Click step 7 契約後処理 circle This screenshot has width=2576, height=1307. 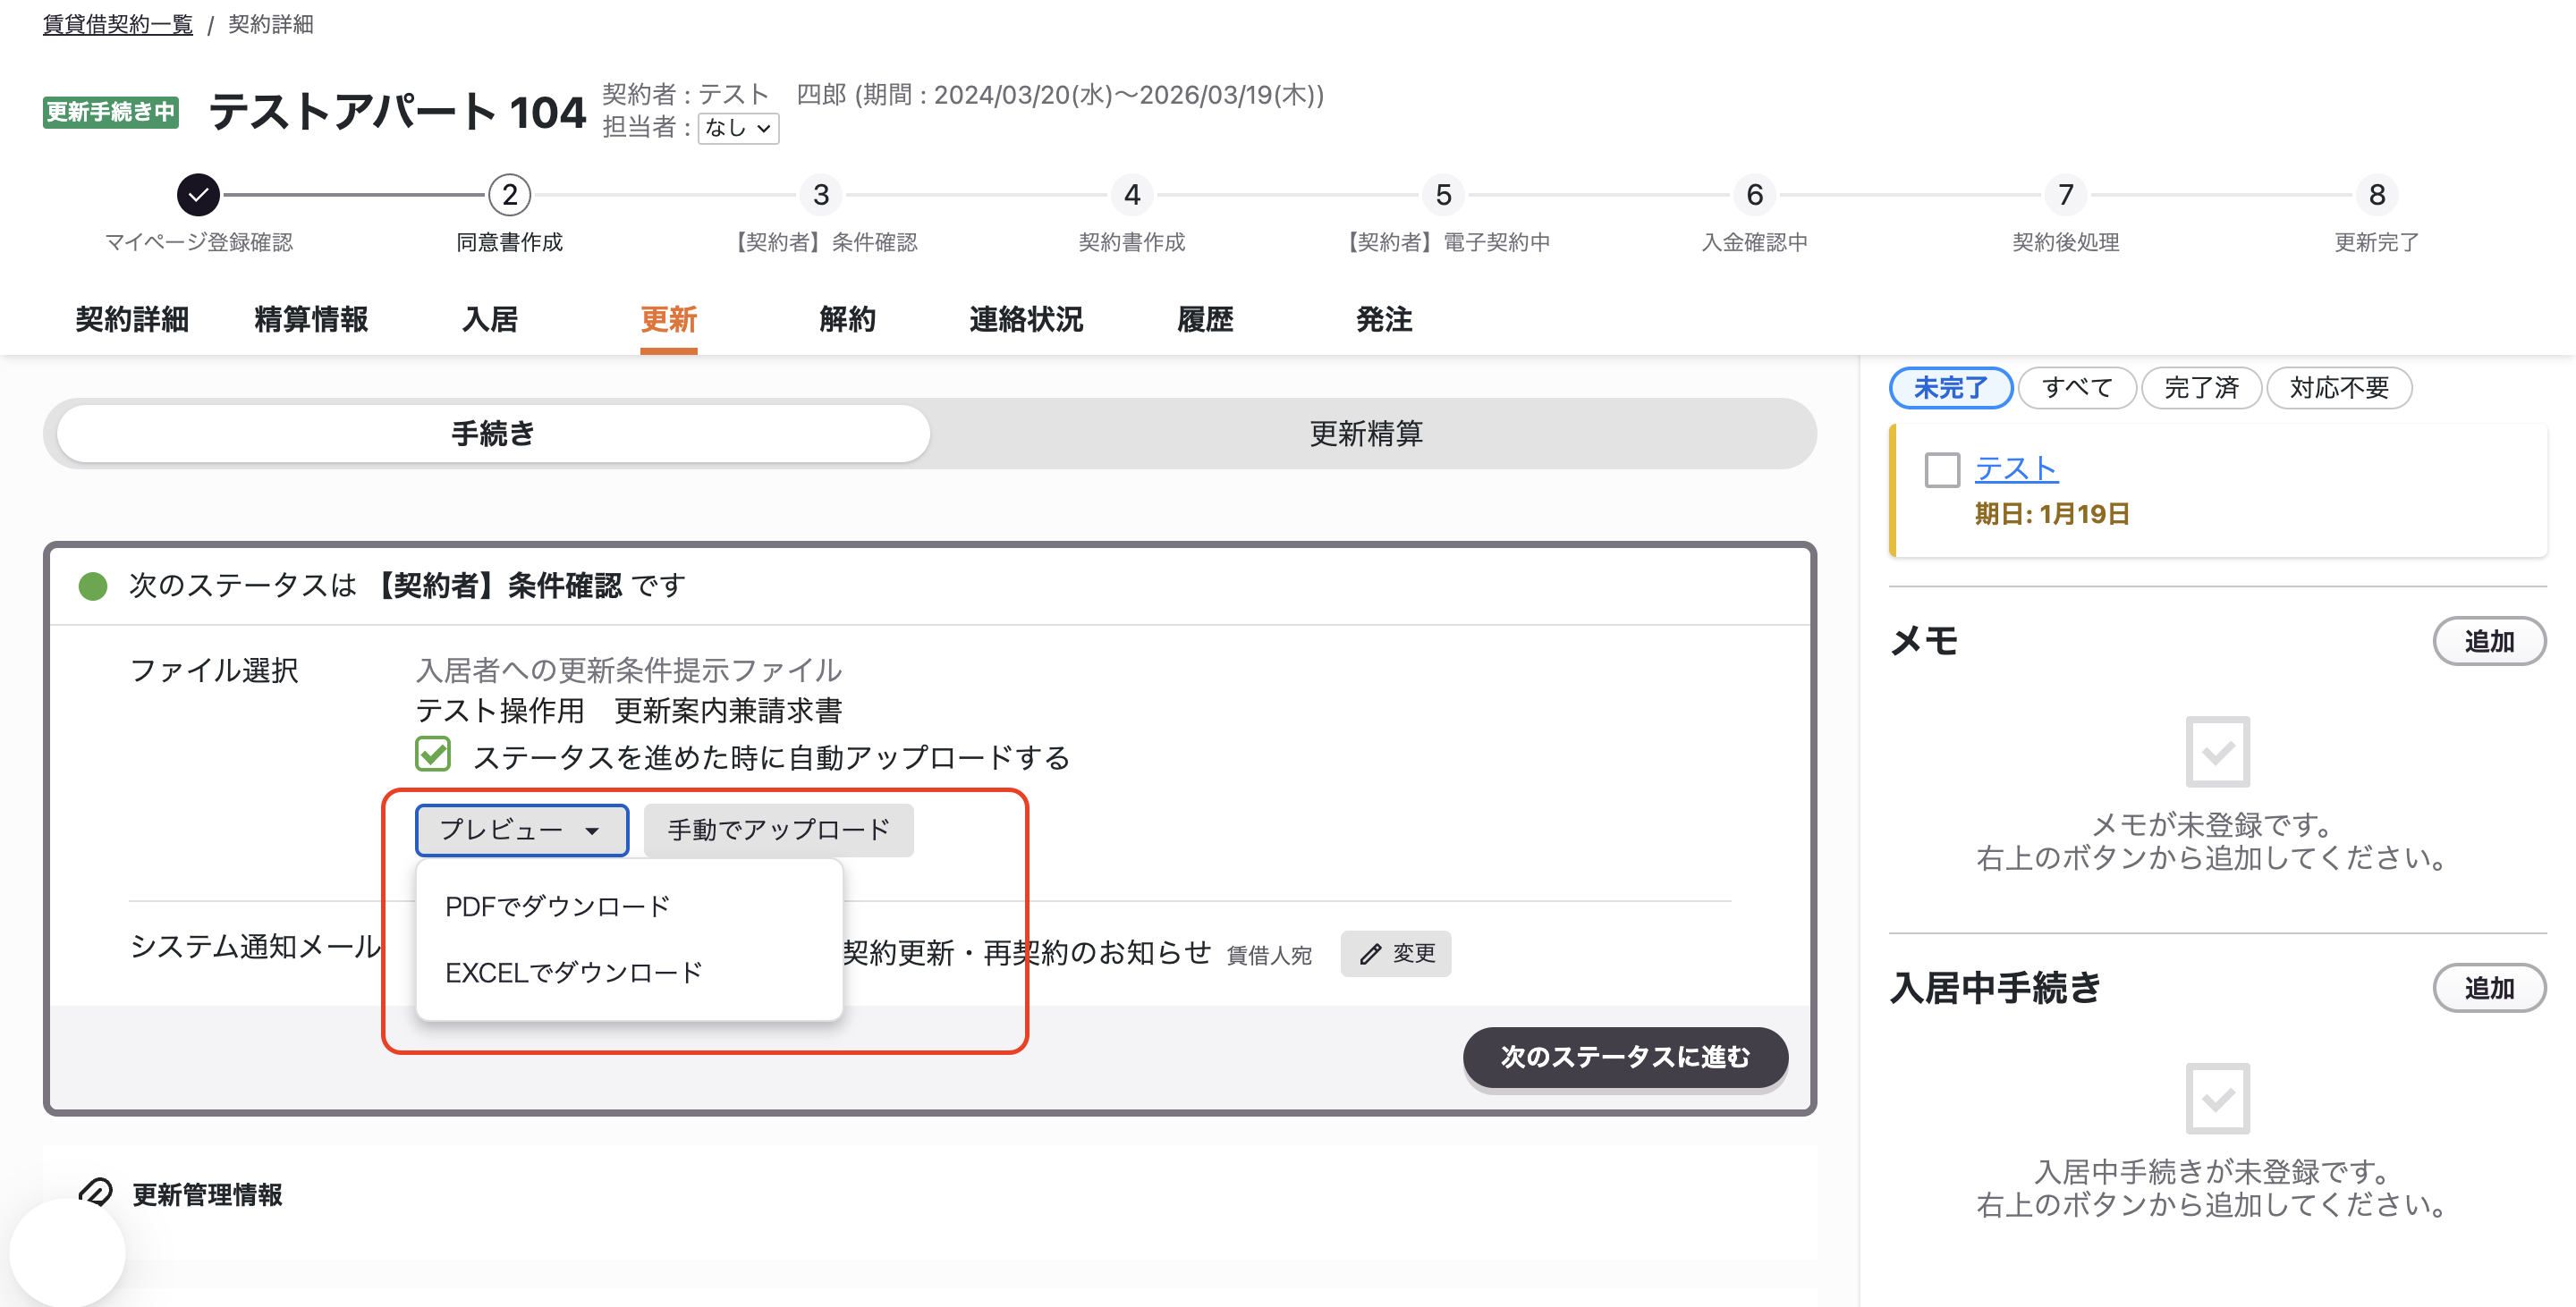pyautogui.click(x=2066, y=195)
